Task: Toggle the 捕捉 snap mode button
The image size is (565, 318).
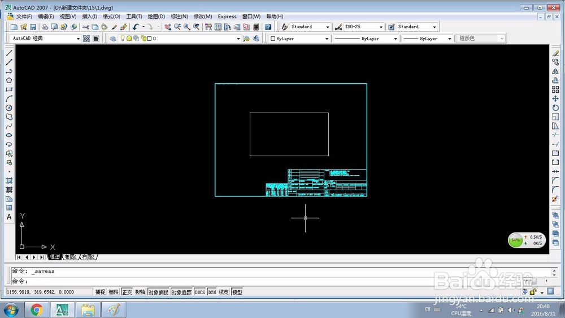Action: point(100,292)
